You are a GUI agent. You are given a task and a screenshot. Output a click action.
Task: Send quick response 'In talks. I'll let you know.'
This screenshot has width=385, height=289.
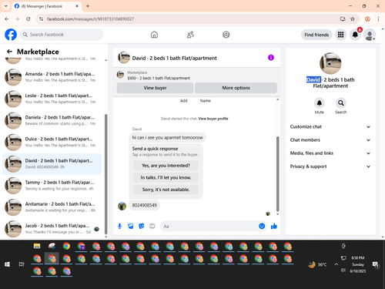166,177
